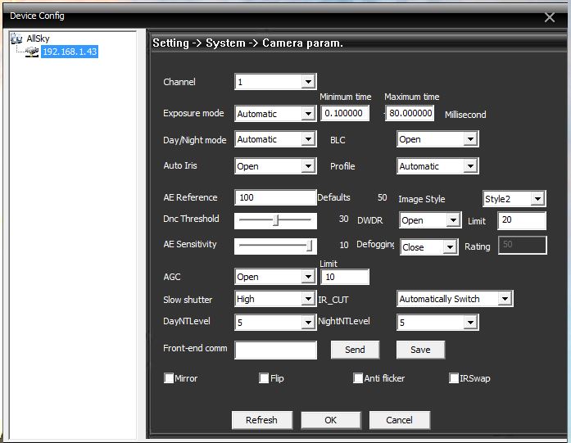This screenshot has width=571, height=443.
Task: Click the Defaults label next to AE Reference
Action: pos(333,197)
